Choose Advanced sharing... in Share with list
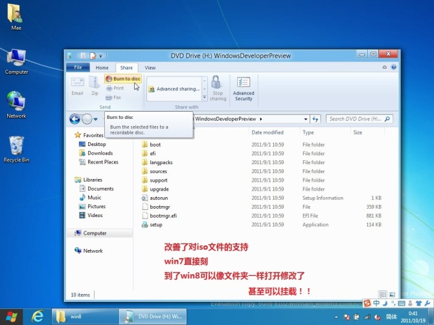434x325 pixels. 174,89
